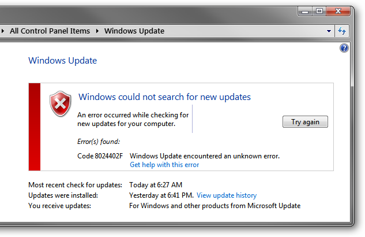365x237 pixels.
Task: Maximize the Windows Update window
Action: [x=319, y=11]
